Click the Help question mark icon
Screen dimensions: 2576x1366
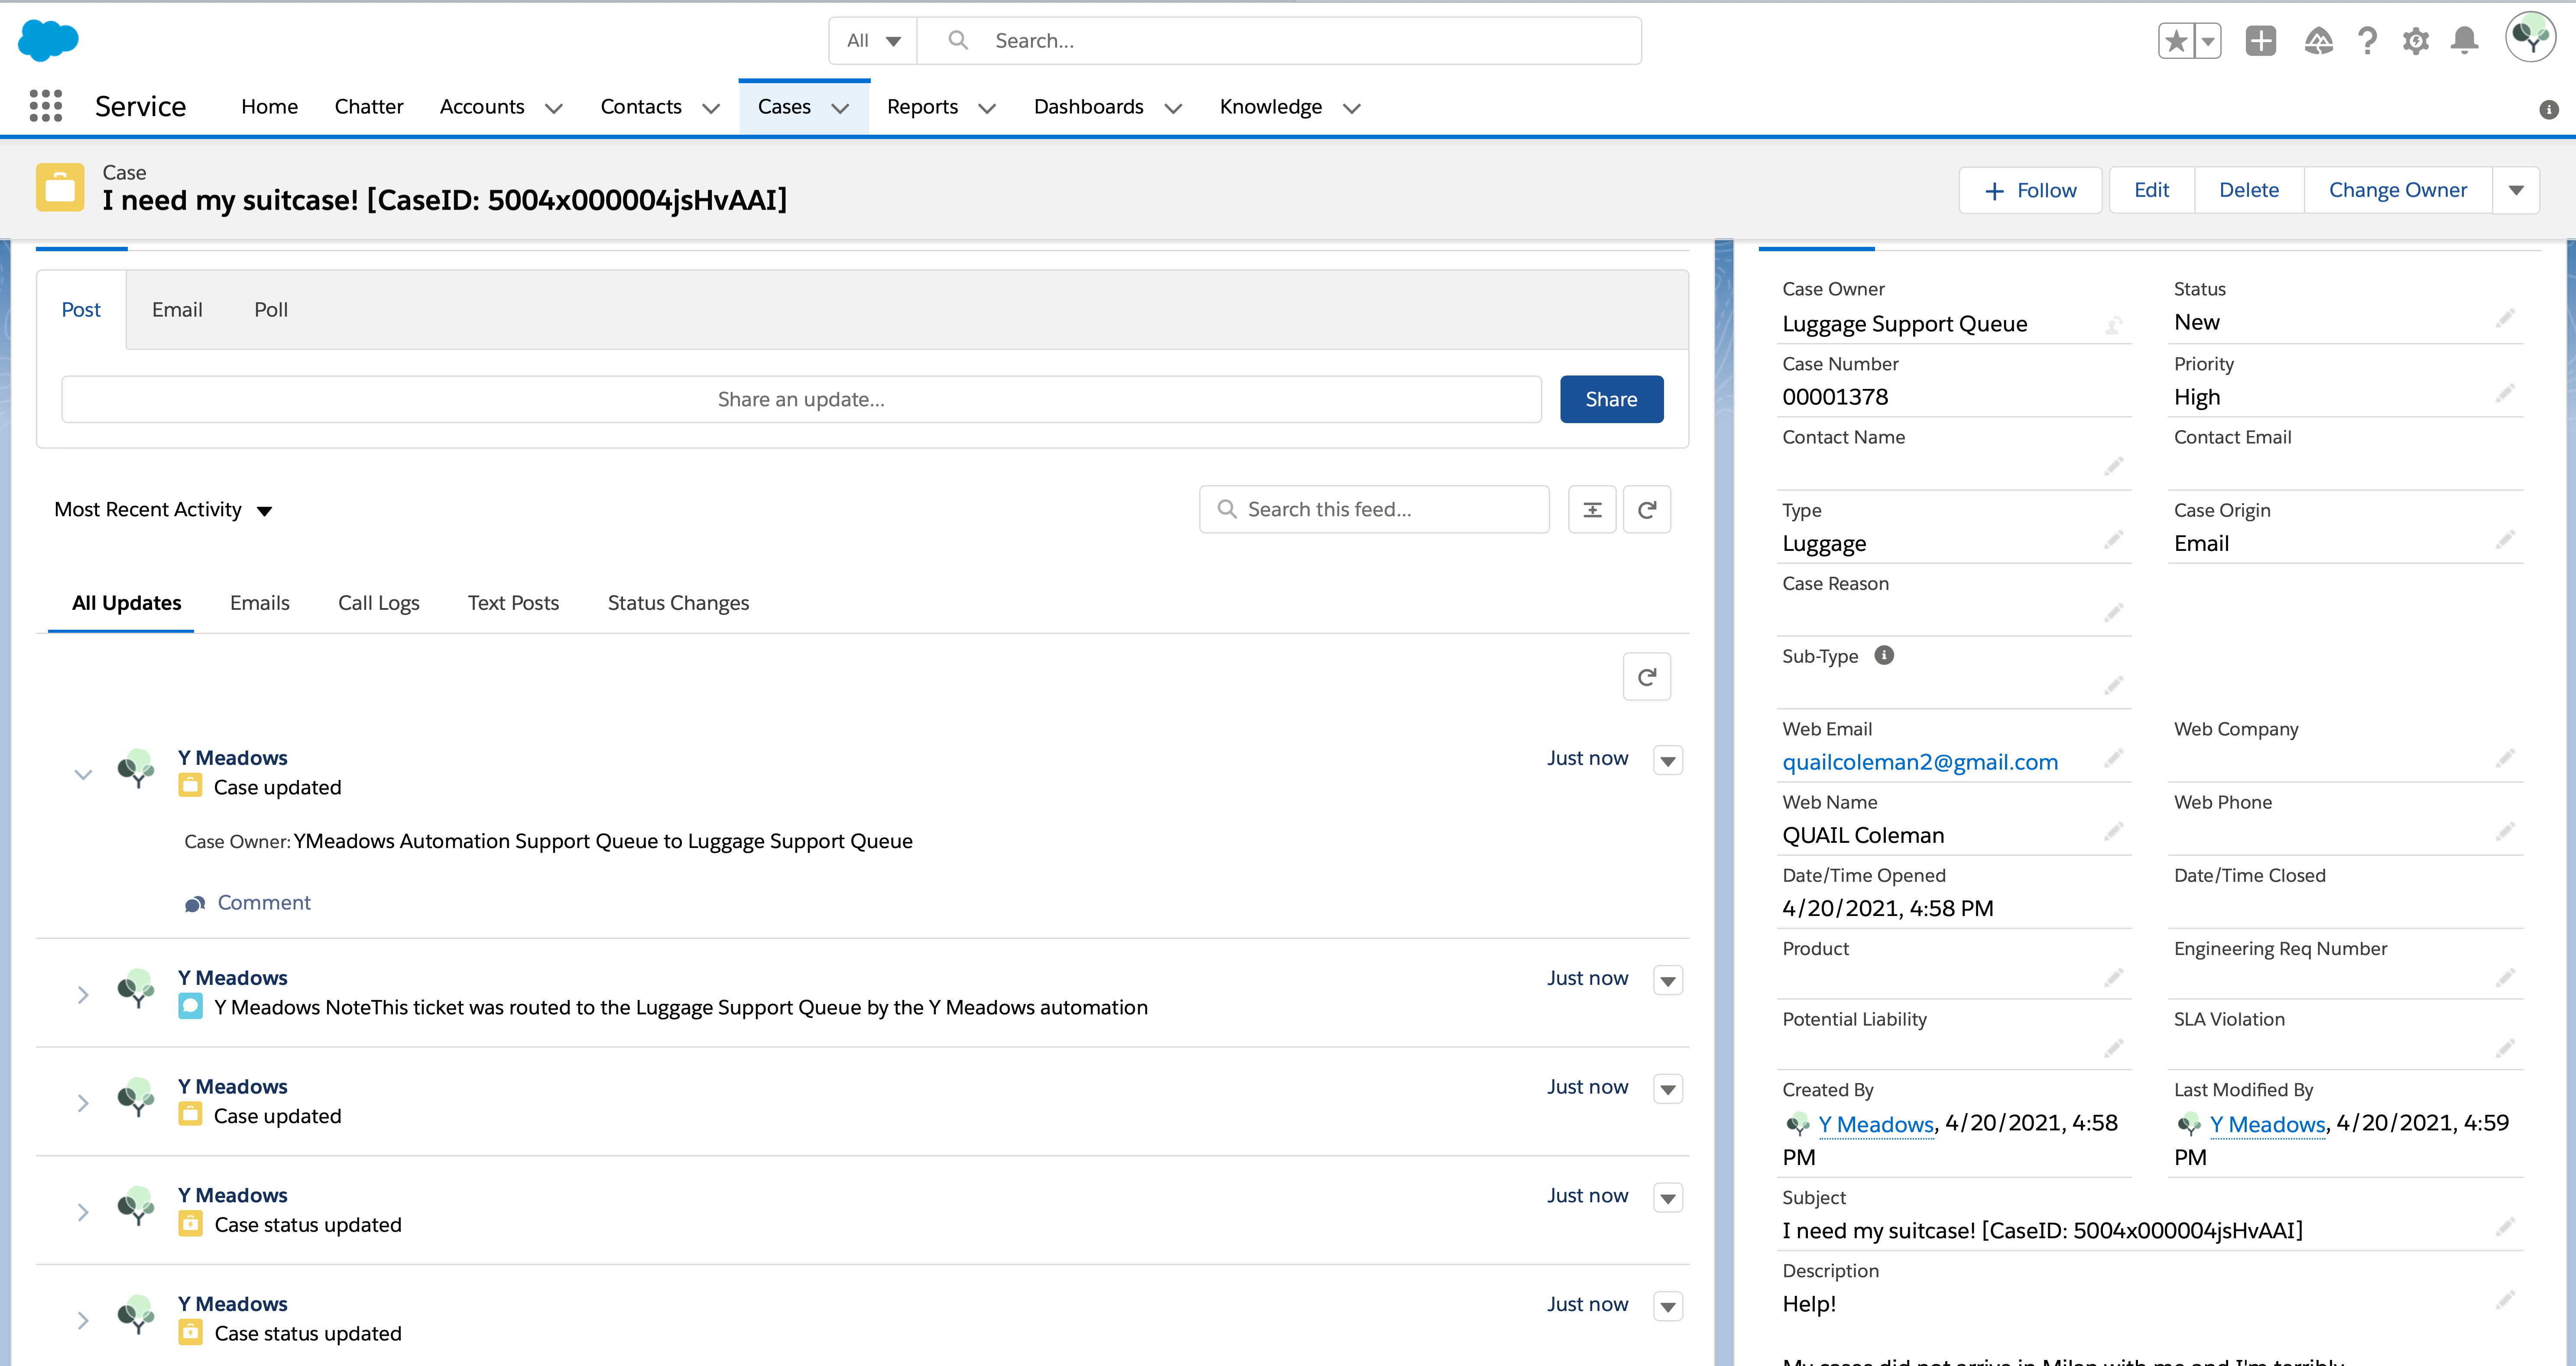(x=2367, y=41)
